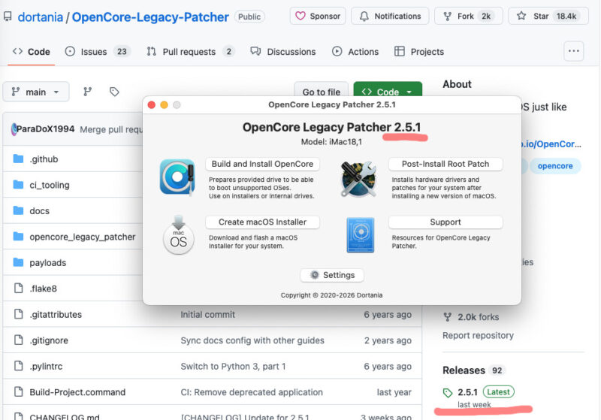Image resolution: width=601 pixels, height=420 pixels.
Task: Click the '6 years ago' timestamp on .gitattributes row
Action: [x=388, y=315]
